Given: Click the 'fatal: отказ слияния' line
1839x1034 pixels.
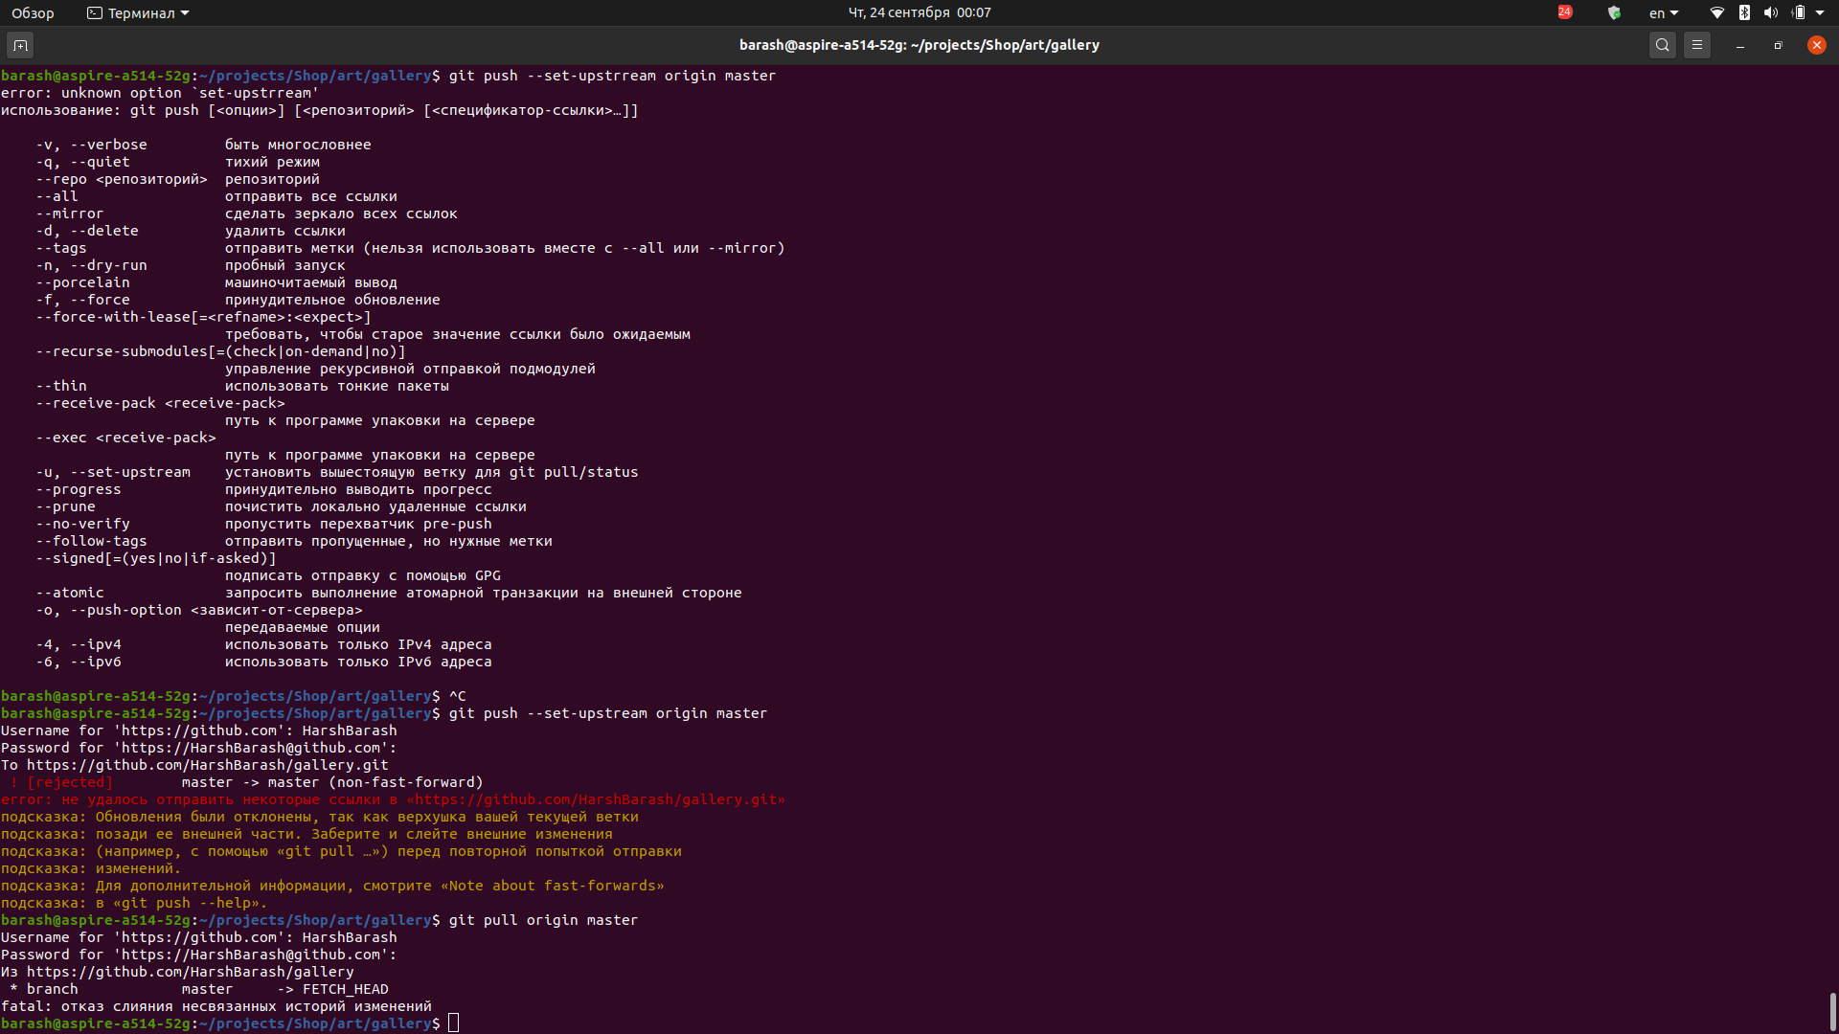Looking at the screenshot, I should (x=216, y=1006).
